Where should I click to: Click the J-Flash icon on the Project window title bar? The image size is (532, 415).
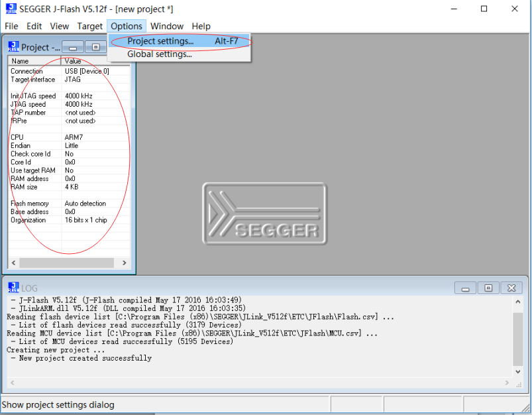coord(13,46)
